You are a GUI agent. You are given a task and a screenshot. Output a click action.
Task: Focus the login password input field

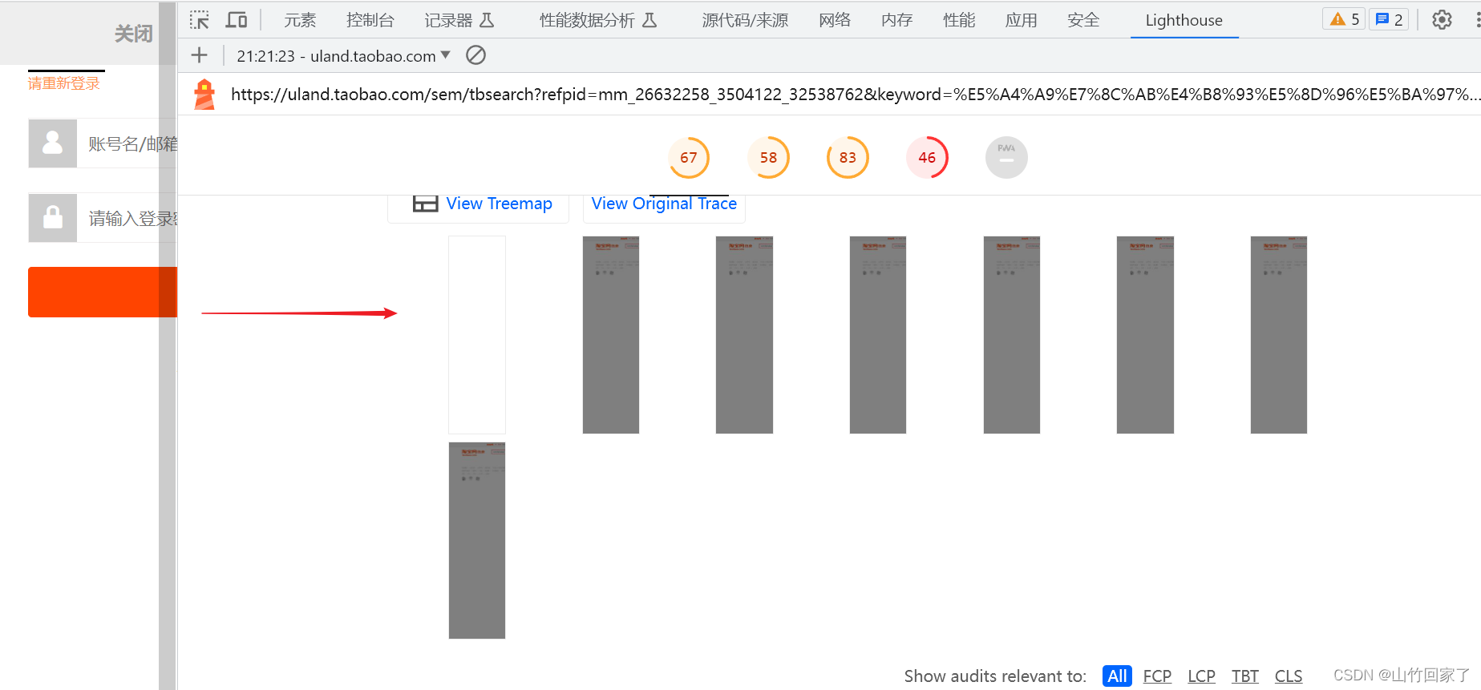click(x=127, y=218)
